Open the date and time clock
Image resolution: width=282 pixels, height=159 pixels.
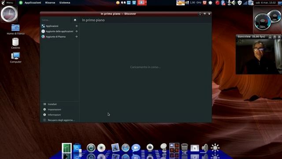pyautogui.click(x=266, y=3)
